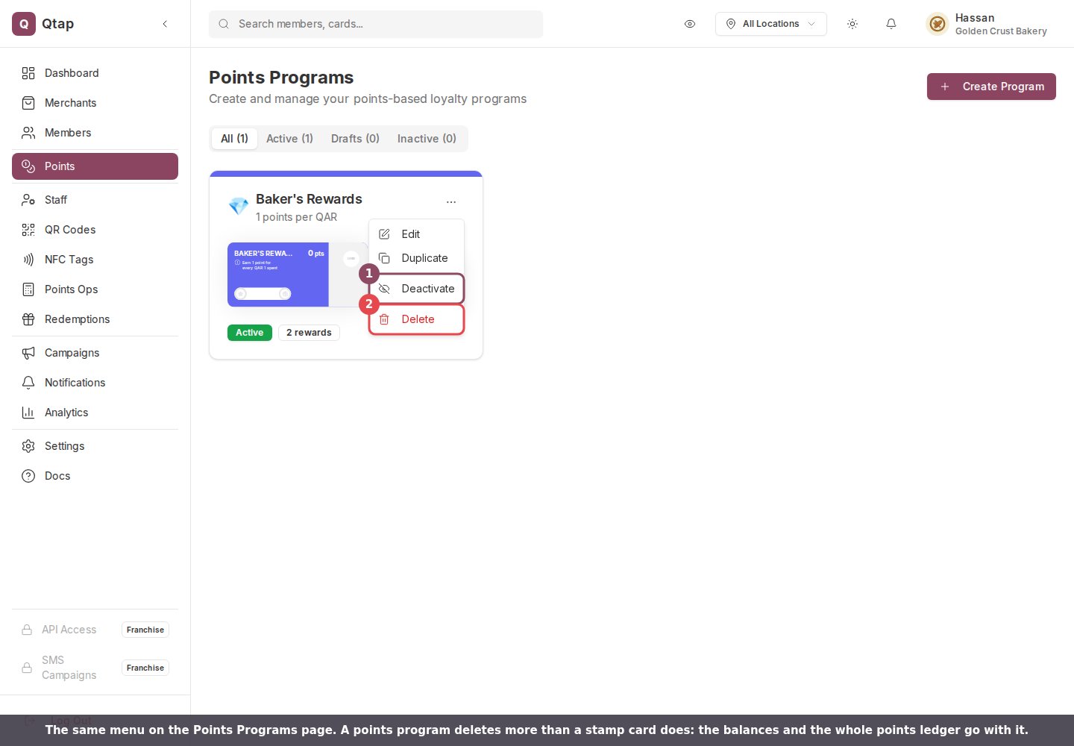
Task: Open the notifications bell in header
Action: [891, 24]
